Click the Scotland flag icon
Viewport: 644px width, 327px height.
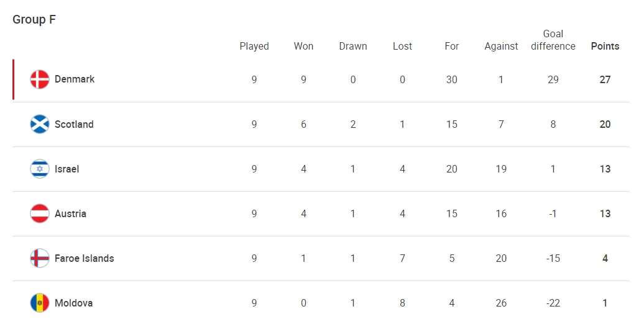[x=40, y=124]
